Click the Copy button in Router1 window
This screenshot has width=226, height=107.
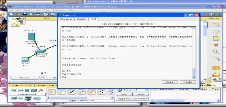point(170,82)
